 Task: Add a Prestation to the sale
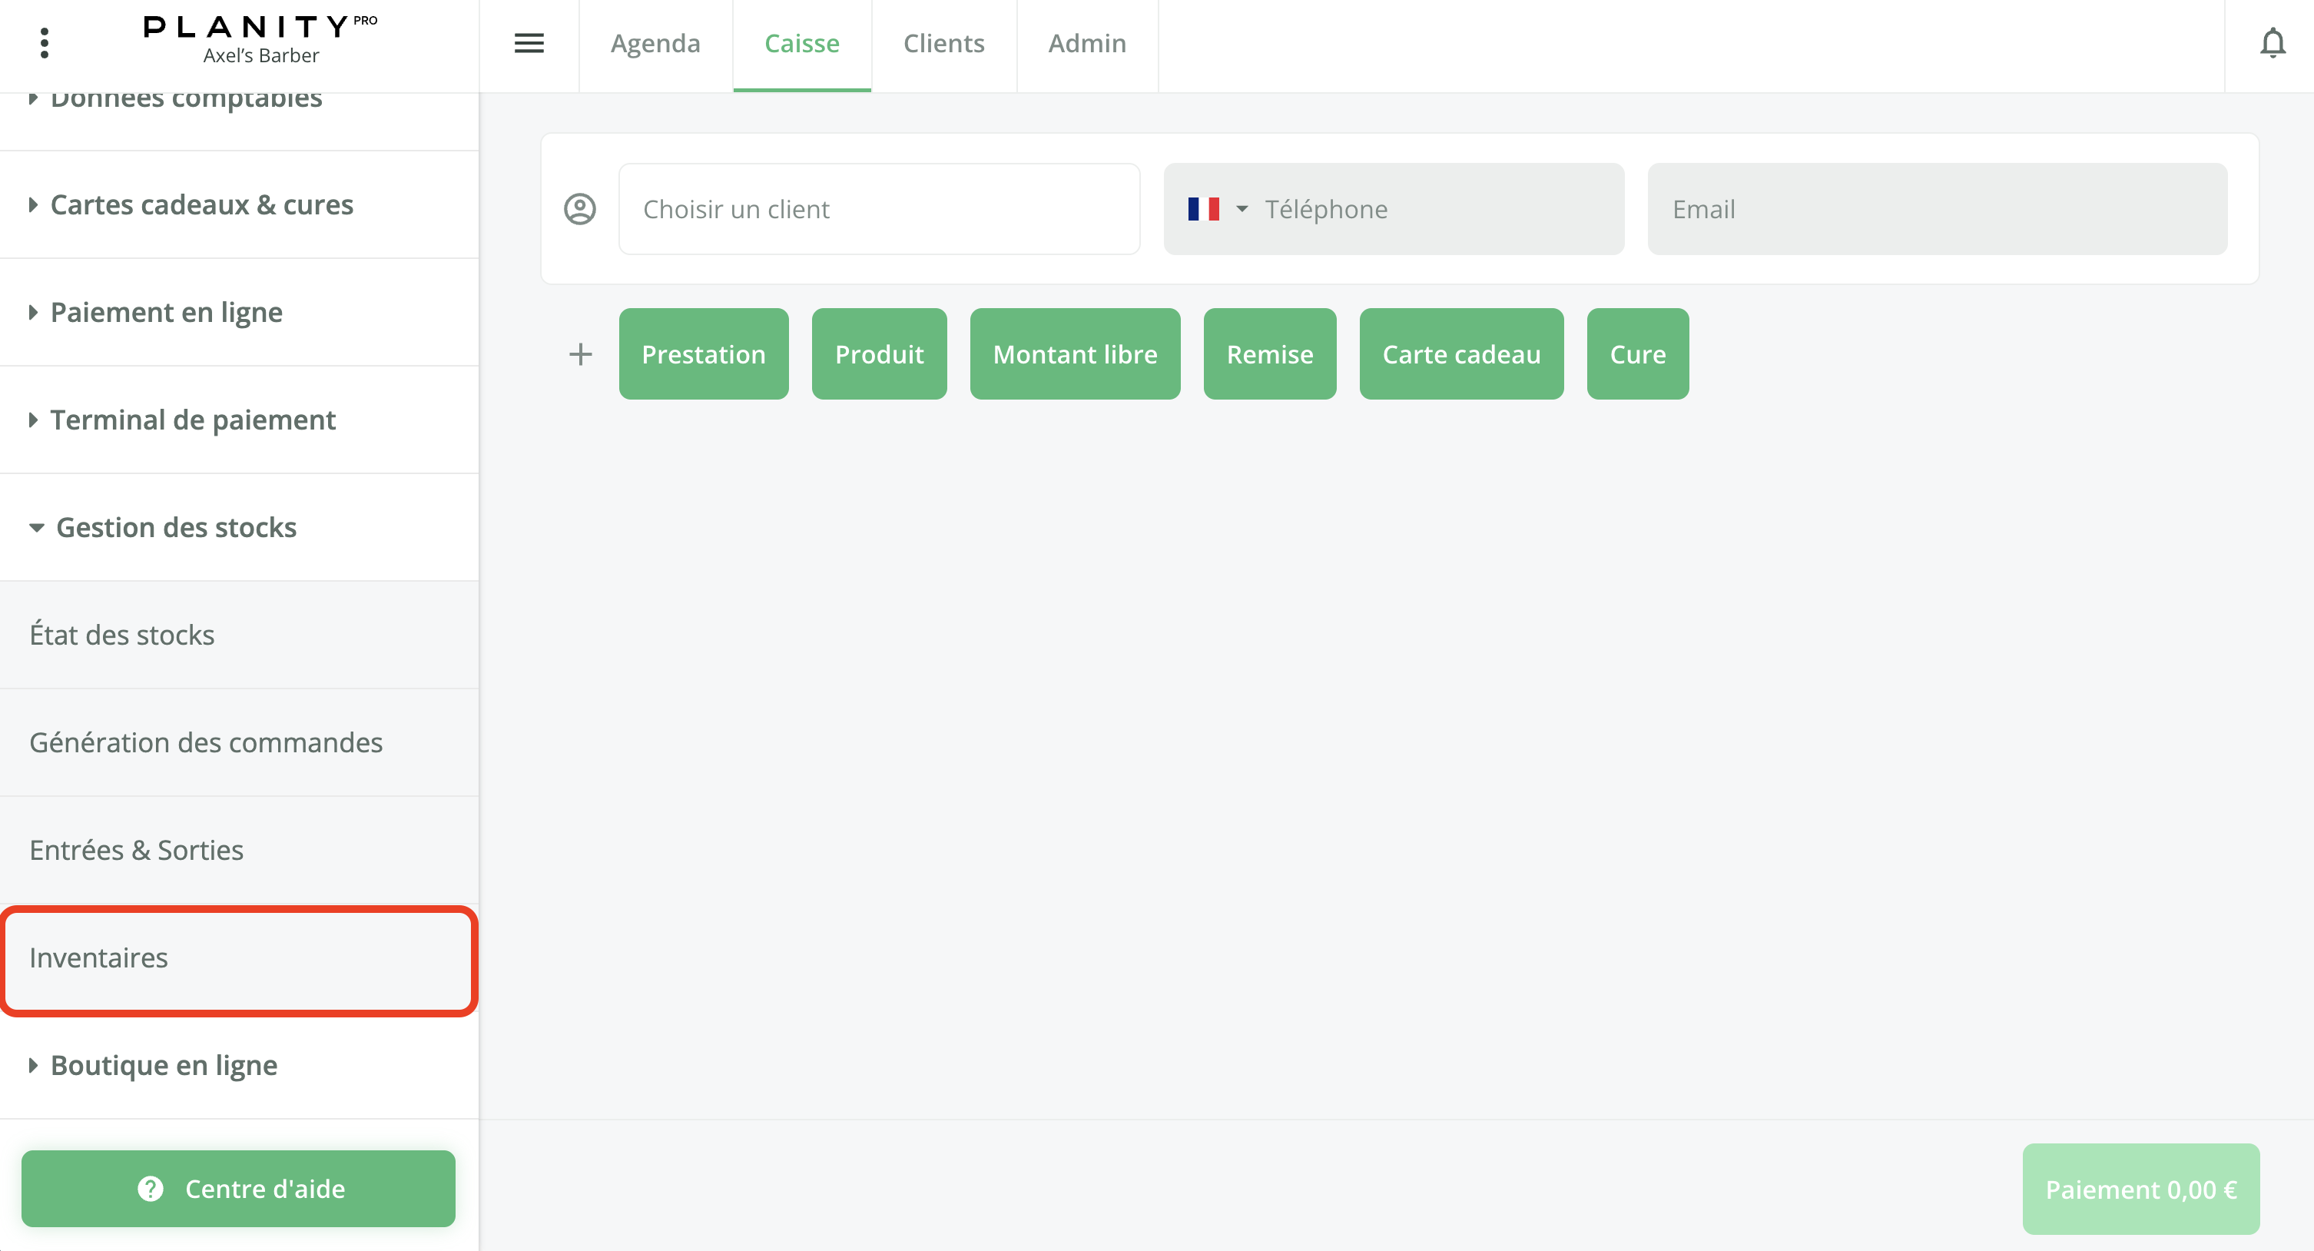(704, 354)
